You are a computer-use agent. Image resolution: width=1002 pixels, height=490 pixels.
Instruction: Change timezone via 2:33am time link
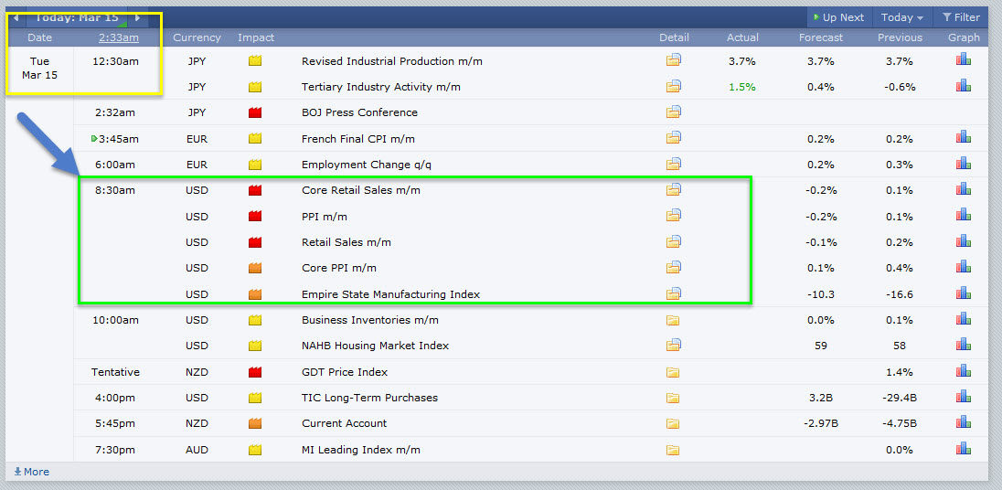119,37
